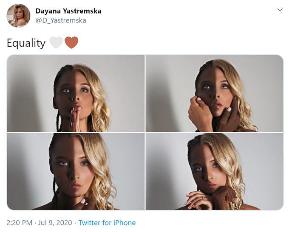Viewport: 289px width, 232px height.
Task: Open the top-right photo in the grid
Action: (215, 93)
